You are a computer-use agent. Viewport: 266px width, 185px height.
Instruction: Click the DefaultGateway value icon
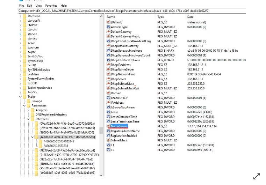pyautogui.click(x=108, y=31)
